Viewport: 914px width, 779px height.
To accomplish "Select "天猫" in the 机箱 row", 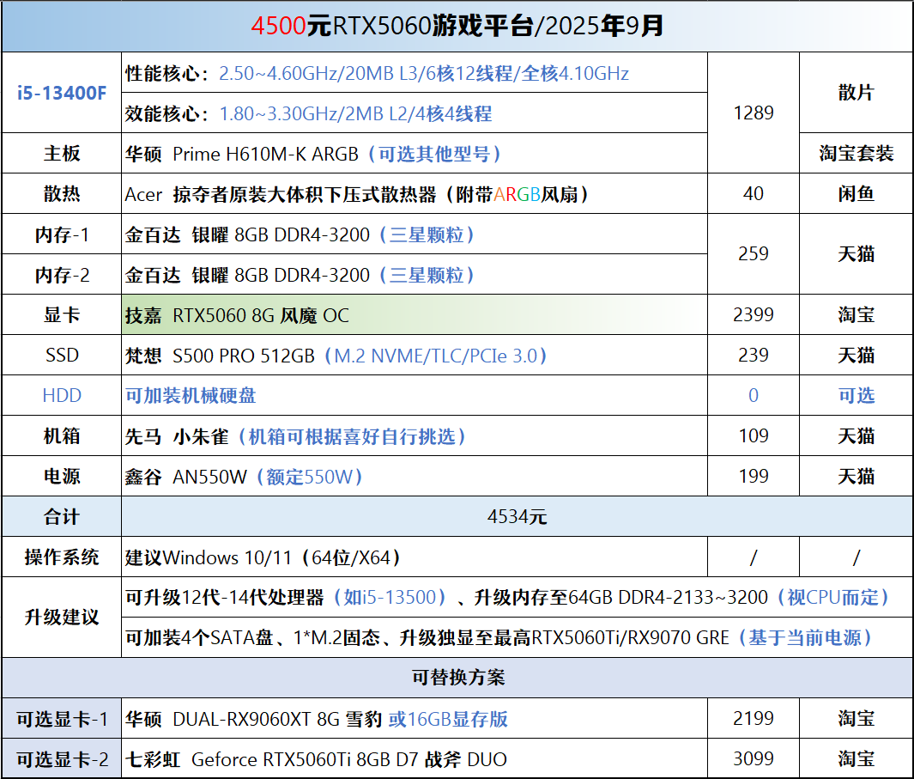I will tap(856, 436).
